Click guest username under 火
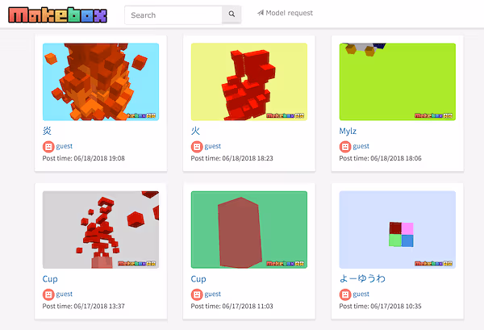 pos(212,147)
